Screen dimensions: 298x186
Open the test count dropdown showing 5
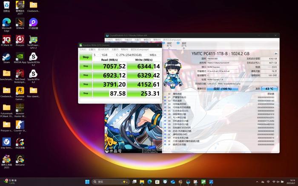[96, 55]
